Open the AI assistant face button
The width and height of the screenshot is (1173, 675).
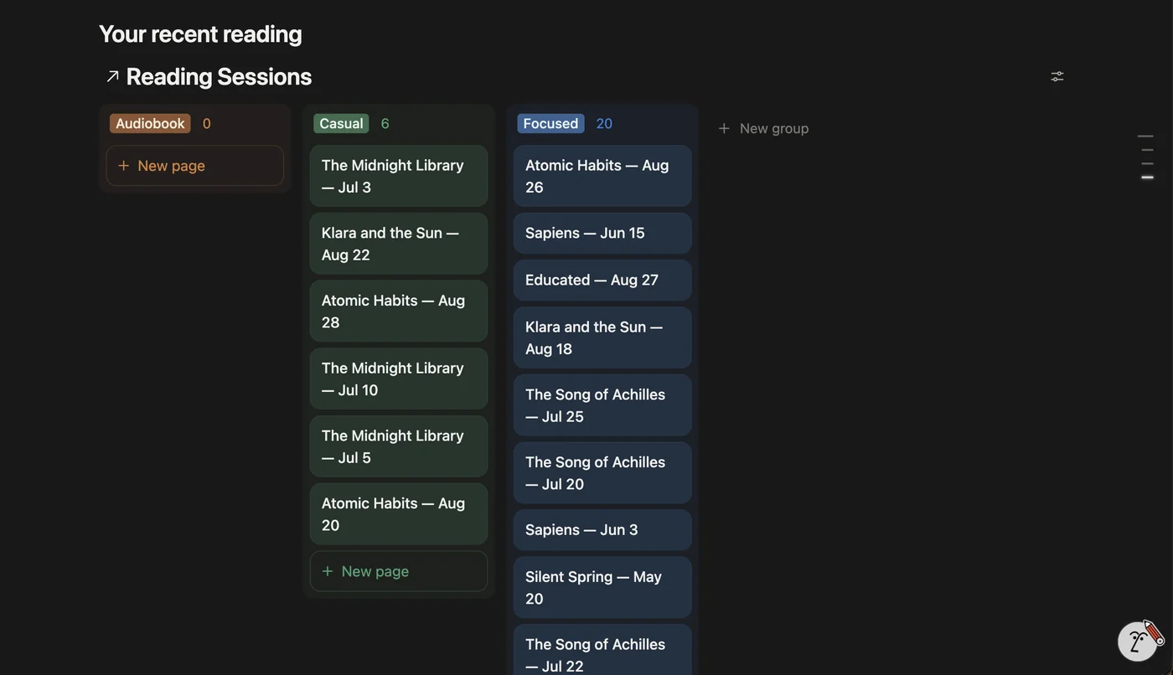1138,642
